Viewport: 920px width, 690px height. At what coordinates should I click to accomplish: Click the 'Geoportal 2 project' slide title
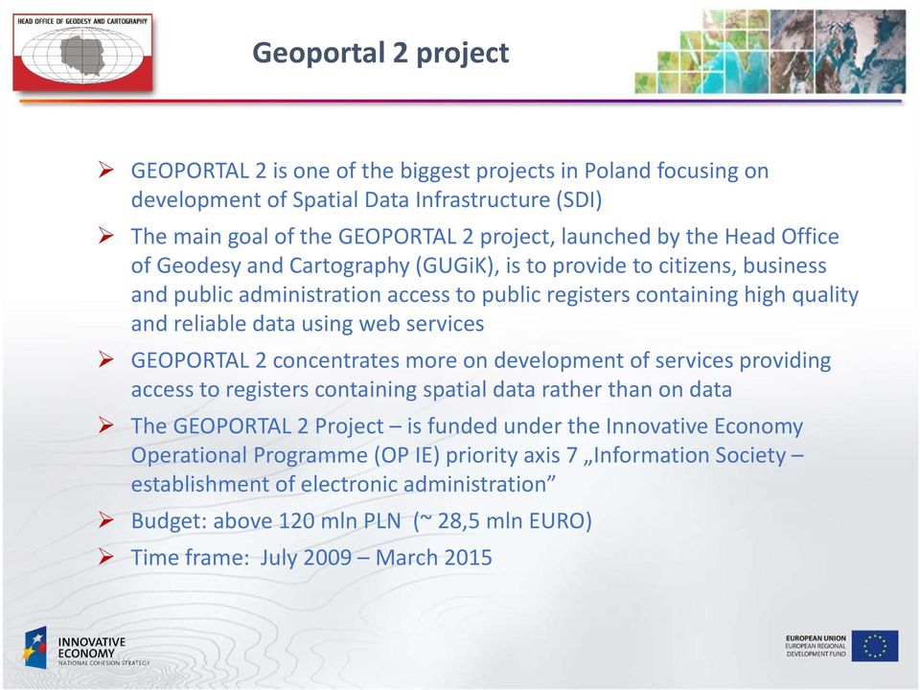tap(380, 52)
